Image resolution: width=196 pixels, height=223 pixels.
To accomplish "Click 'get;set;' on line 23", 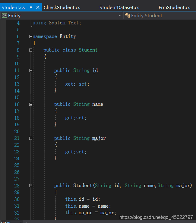I will pyautogui.click(x=76, y=152).
